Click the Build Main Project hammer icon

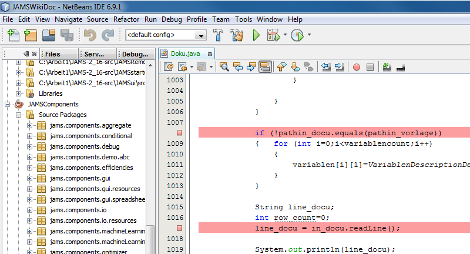pos(219,35)
